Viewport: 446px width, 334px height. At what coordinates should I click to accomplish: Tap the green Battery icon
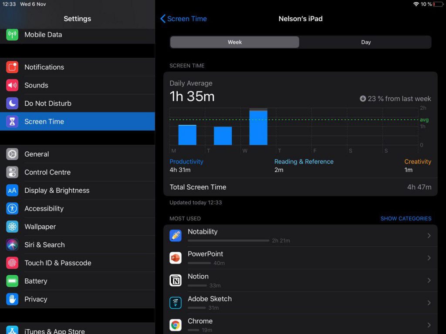tap(12, 281)
